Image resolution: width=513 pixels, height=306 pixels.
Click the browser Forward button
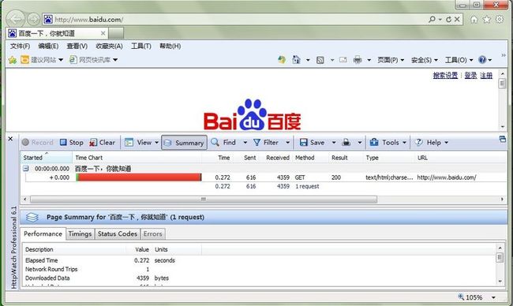tap(33, 19)
